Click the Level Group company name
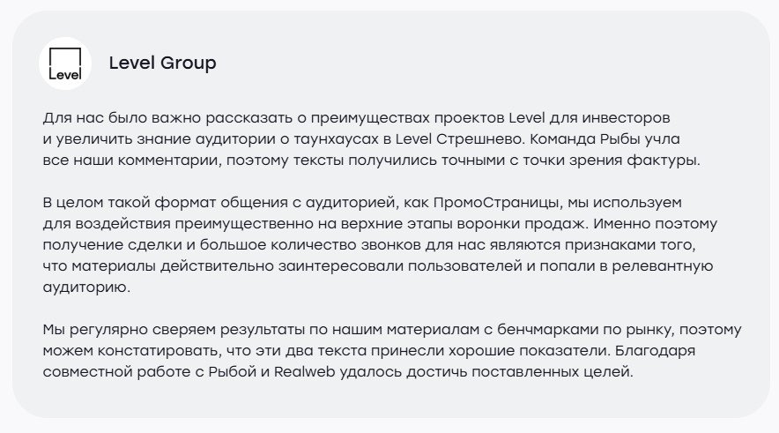779x433 pixels. pyautogui.click(x=162, y=63)
